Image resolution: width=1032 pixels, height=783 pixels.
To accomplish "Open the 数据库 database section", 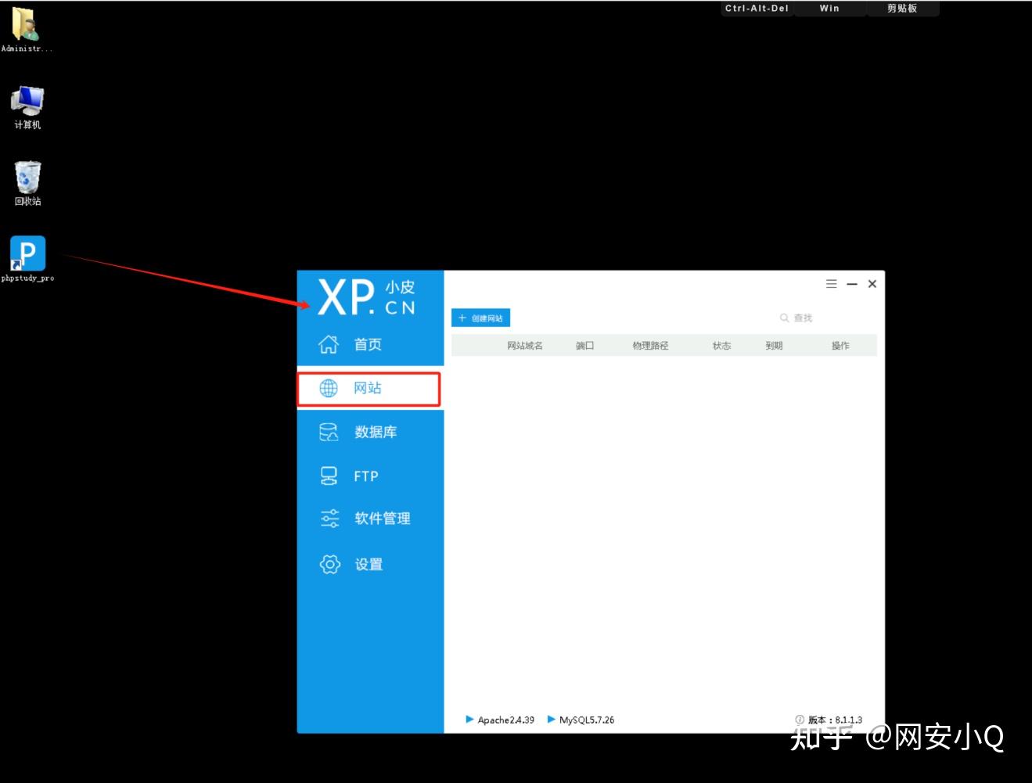I will 370,432.
